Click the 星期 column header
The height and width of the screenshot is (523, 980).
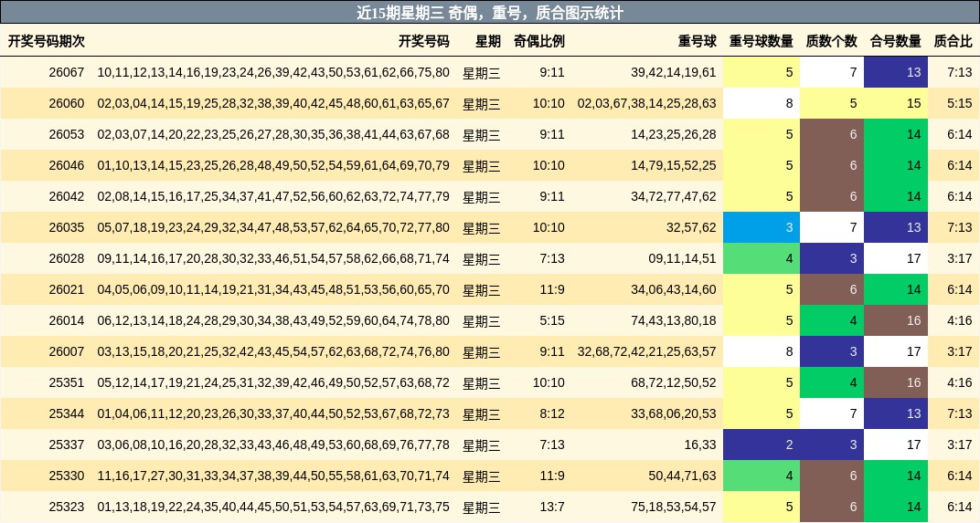(488, 41)
